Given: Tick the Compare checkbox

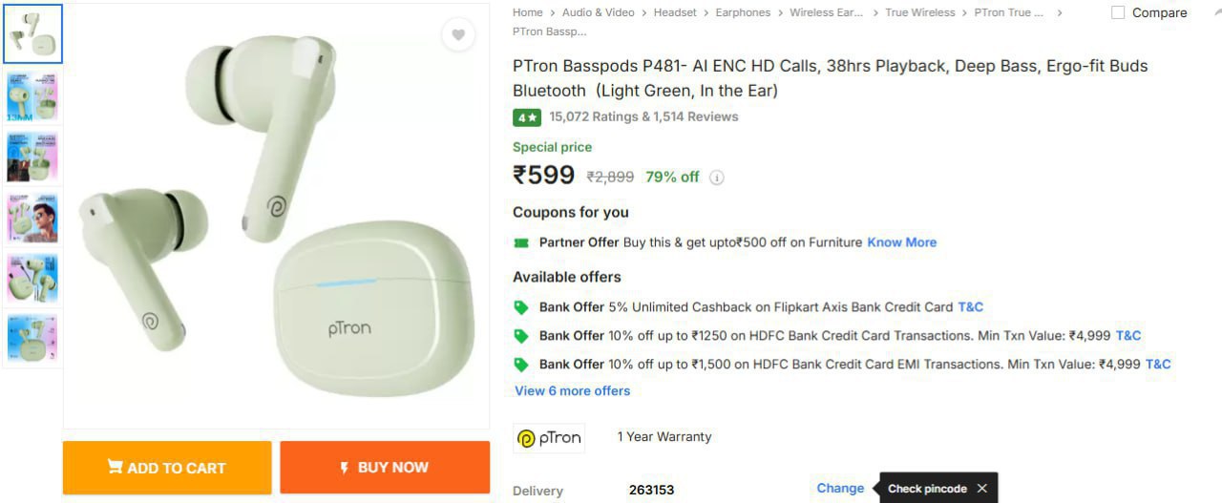Looking at the screenshot, I should coord(1118,12).
